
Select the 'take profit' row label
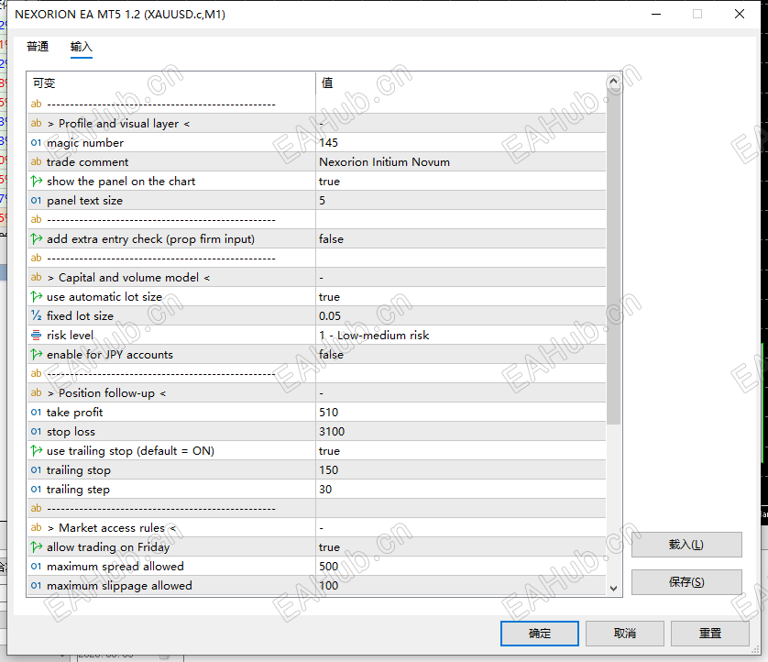[x=74, y=412]
